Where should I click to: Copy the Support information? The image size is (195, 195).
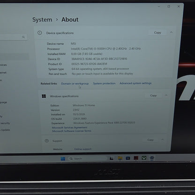(150, 140)
